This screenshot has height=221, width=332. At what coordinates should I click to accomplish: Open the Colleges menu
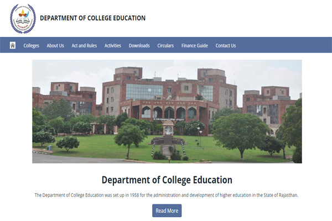[x=31, y=45]
